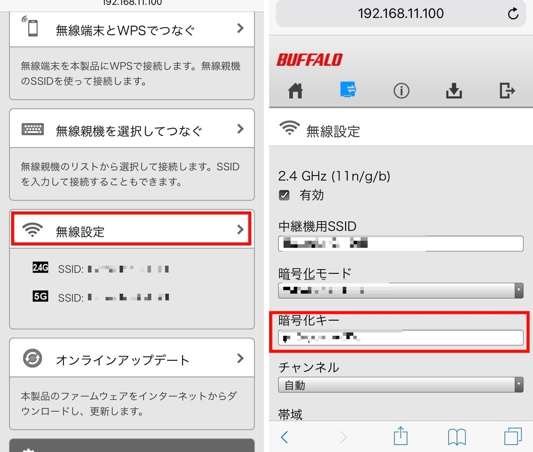Click the 2.4 GHz (11n/g/b) heading

click(334, 176)
